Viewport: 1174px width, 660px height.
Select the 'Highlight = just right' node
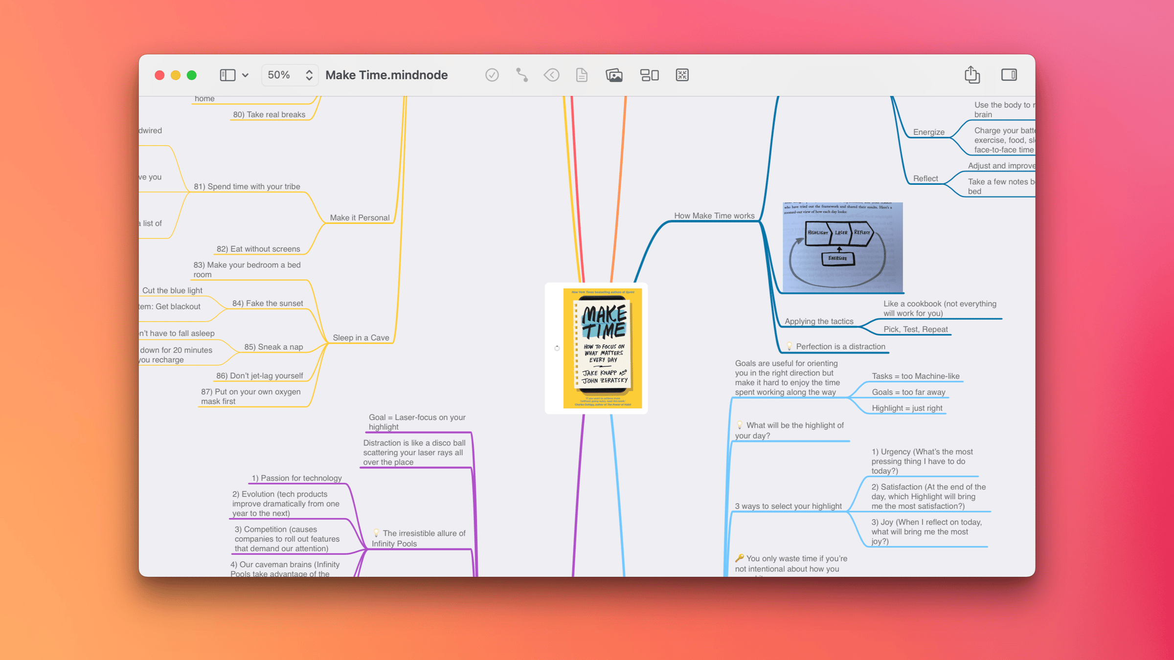(906, 408)
